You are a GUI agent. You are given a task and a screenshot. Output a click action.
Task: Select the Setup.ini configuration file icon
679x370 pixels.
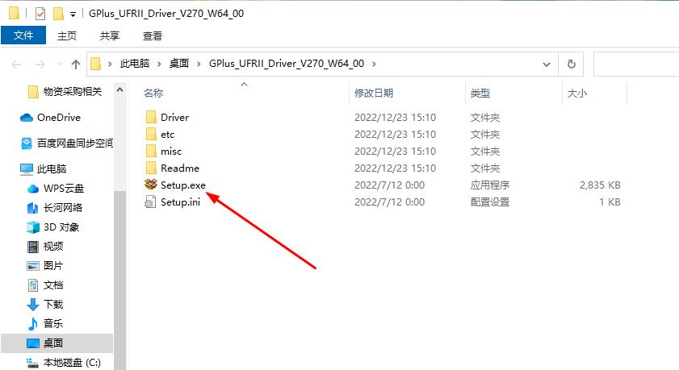click(150, 202)
